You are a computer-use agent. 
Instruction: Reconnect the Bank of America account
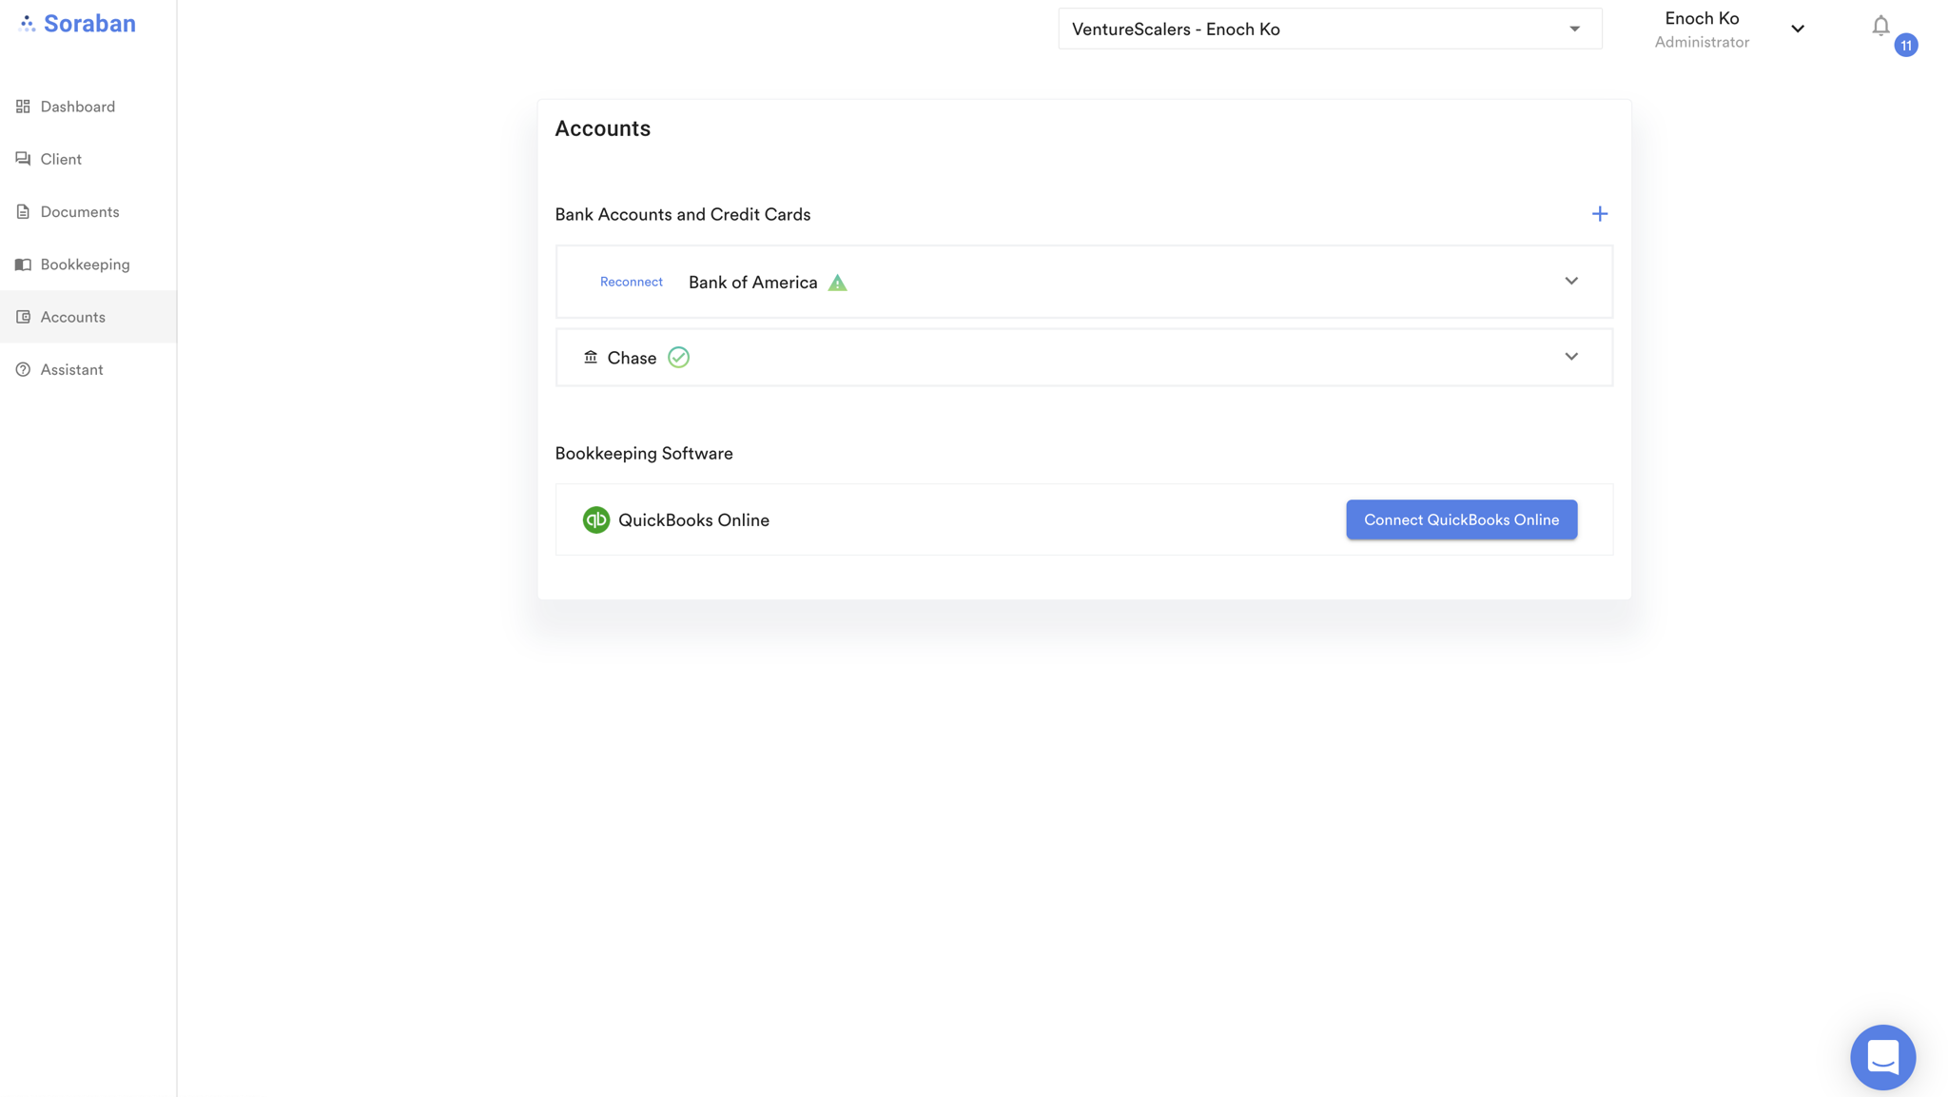tap(631, 282)
